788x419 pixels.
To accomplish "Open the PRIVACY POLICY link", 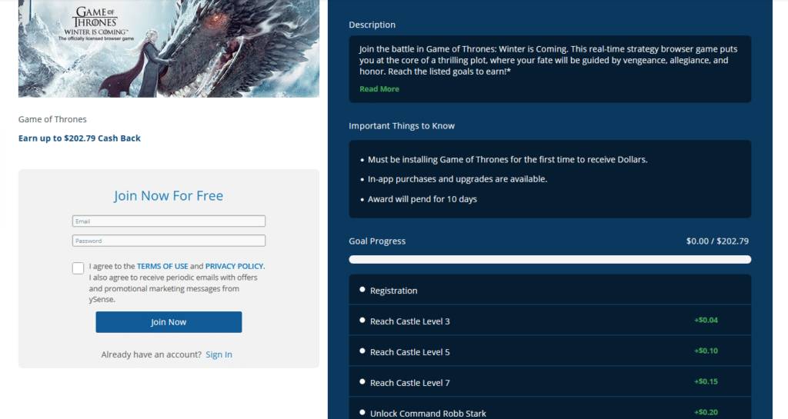I will pos(234,266).
